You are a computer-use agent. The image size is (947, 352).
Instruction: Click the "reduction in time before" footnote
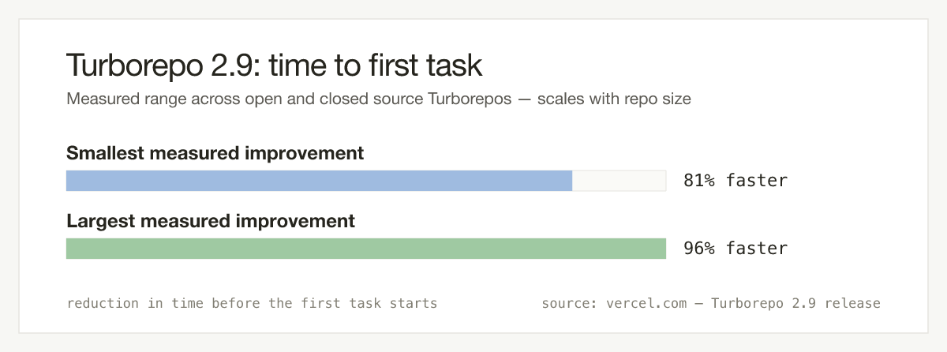(x=252, y=303)
